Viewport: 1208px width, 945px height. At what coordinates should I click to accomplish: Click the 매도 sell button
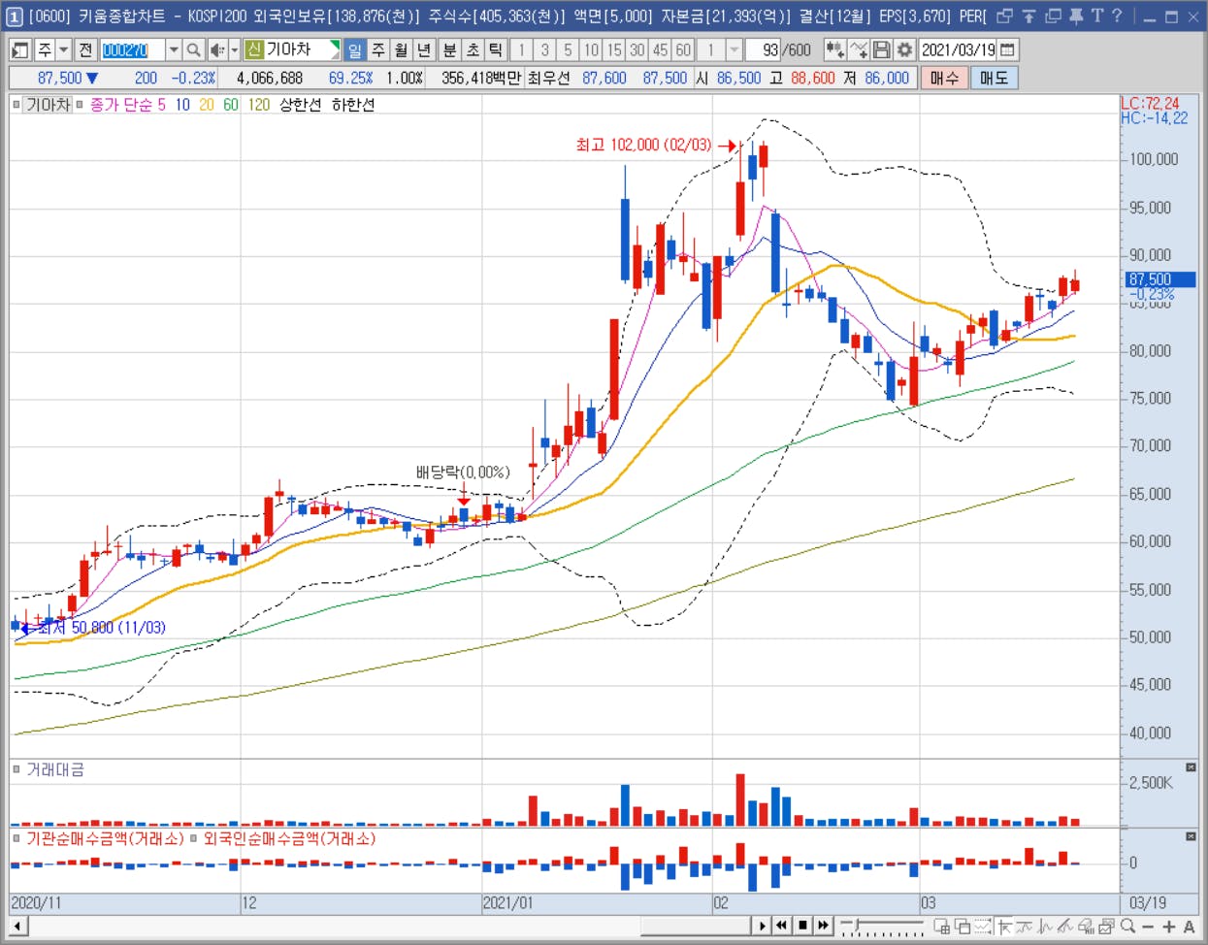994,78
